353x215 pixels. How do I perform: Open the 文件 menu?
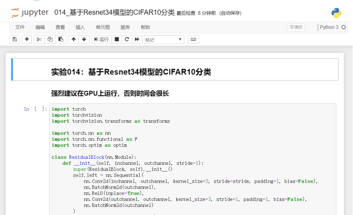pyautogui.click(x=20, y=27)
